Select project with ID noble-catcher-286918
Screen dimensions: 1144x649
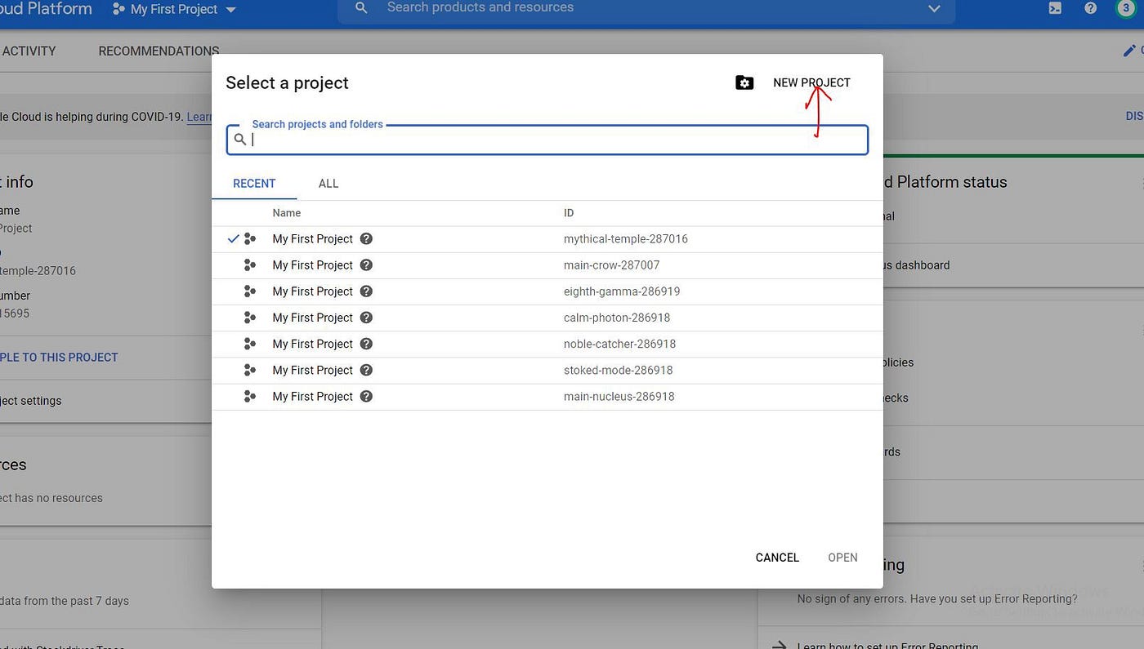(547, 344)
